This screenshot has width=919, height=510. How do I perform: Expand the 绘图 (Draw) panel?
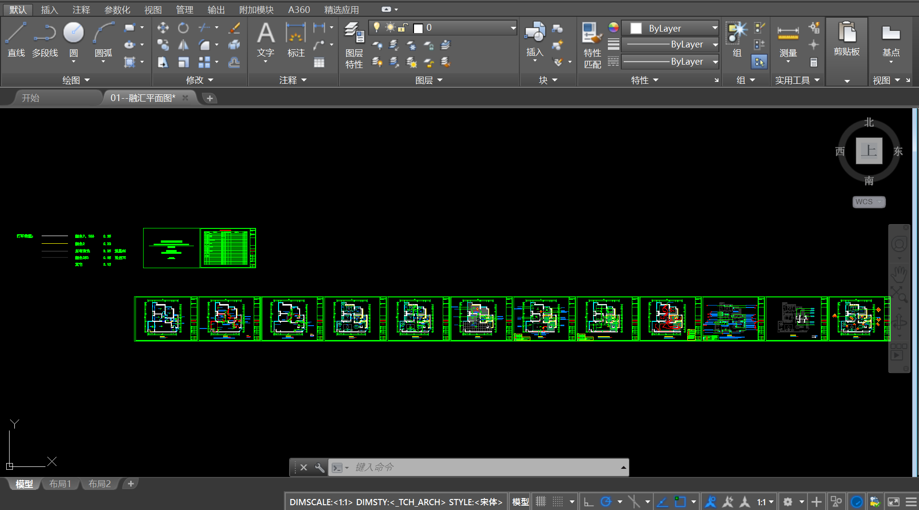coord(77,80)
